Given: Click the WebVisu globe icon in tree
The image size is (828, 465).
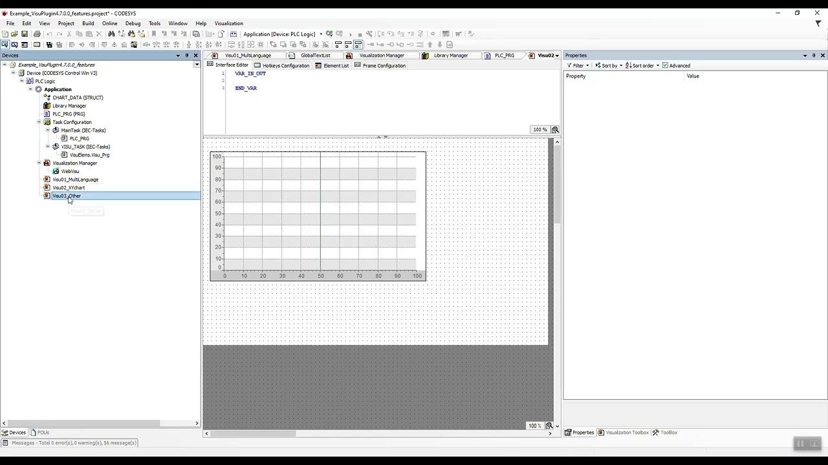Looking at the screenshot, I should click(56, 171).
